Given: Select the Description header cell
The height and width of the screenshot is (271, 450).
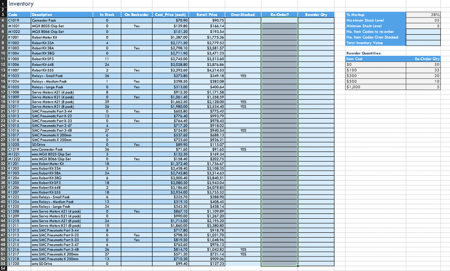Looking at the screenshot, I should (x=62, y=14).
